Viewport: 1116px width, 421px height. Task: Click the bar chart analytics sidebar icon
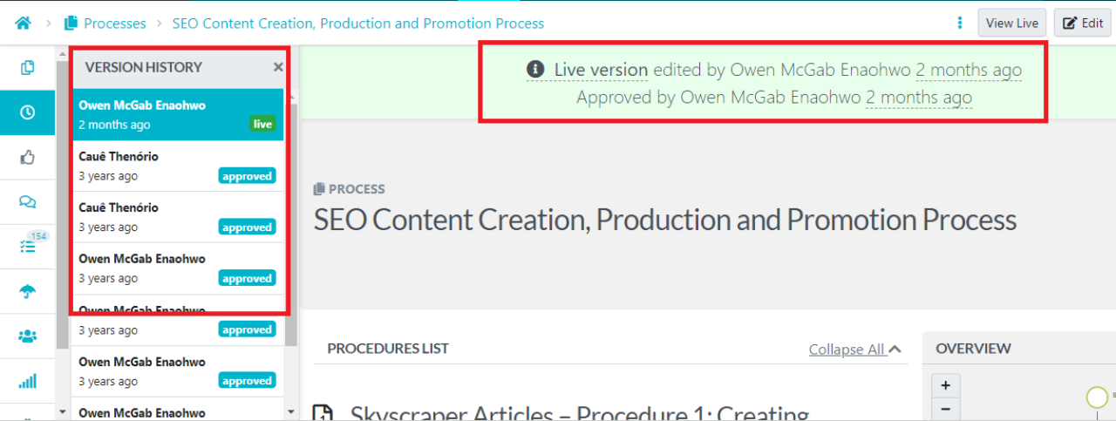[28, 381]
